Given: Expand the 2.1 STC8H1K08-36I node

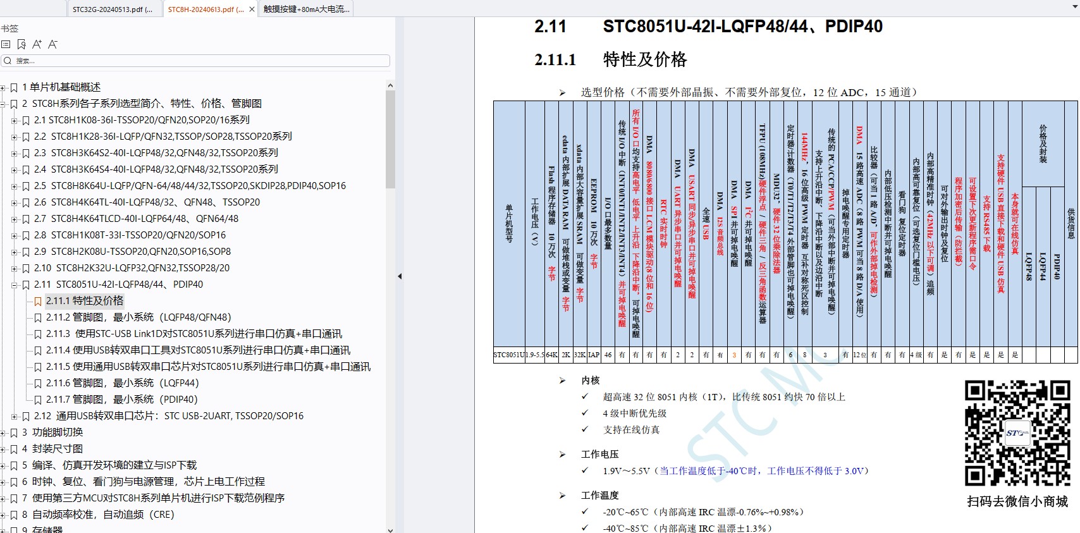Looking at the screenshot, I should click(15, 120).
